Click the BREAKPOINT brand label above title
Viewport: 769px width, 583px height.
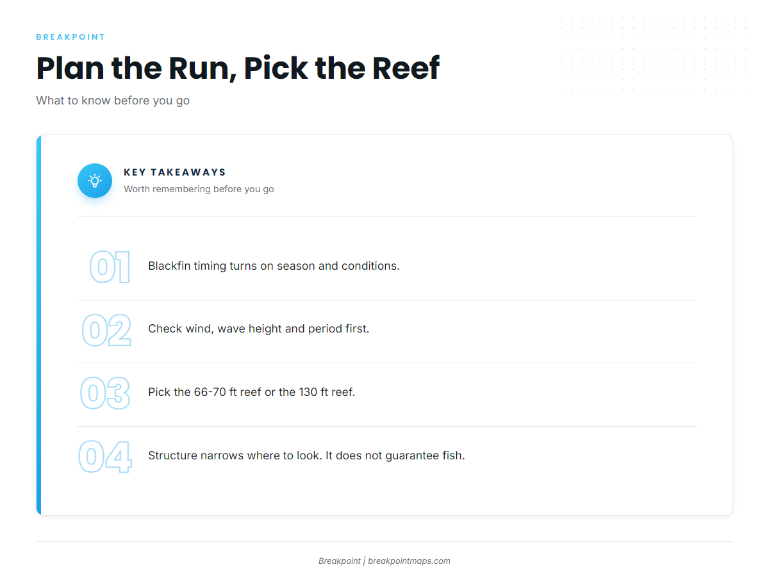pyautogui.click(x=70, y=37)
